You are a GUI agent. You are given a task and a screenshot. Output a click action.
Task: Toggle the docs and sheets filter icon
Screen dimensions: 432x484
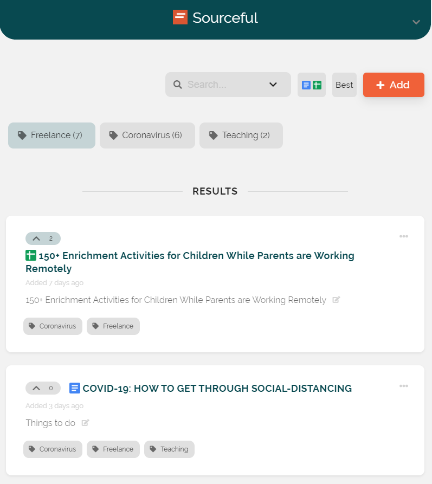[312, 85]
